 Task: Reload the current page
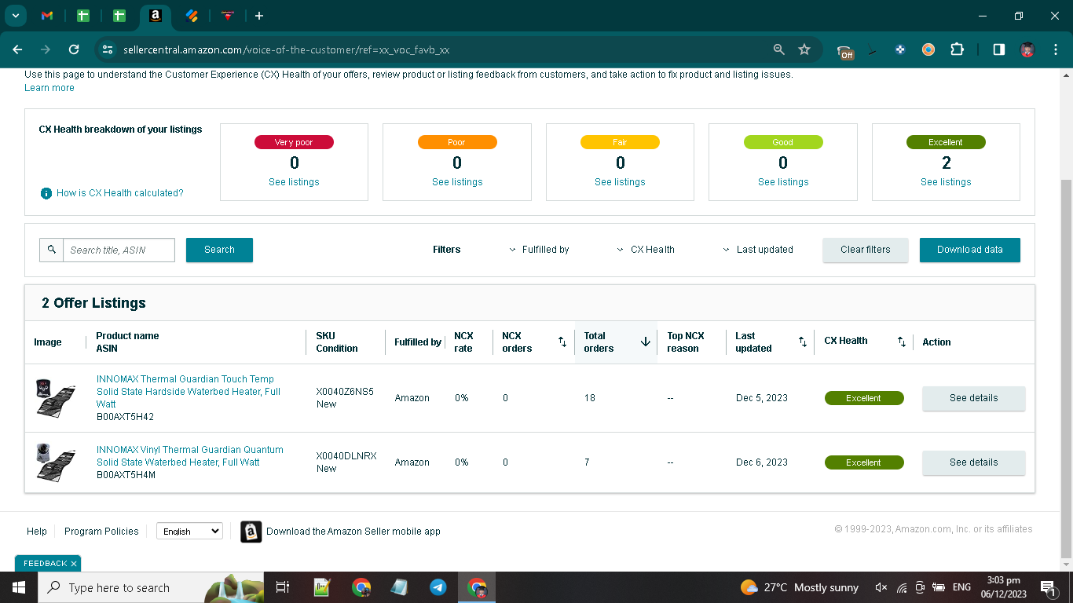pos(74,49)
